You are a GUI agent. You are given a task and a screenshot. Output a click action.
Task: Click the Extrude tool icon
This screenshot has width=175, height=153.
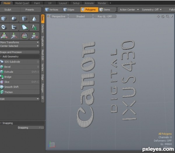[2, 72]
